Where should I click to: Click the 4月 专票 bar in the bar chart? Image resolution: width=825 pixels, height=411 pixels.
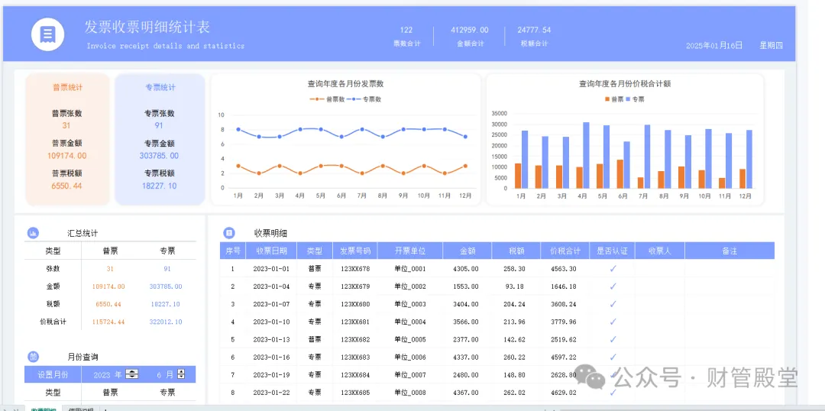point(586,155)
